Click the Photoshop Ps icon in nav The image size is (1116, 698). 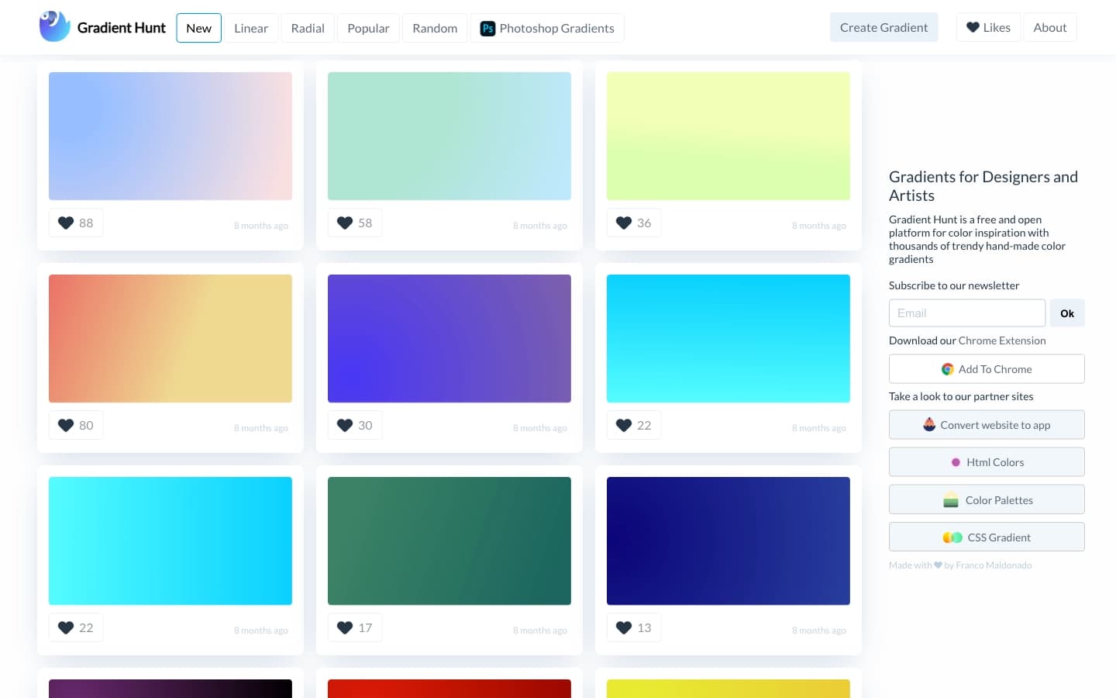[487, 29]
